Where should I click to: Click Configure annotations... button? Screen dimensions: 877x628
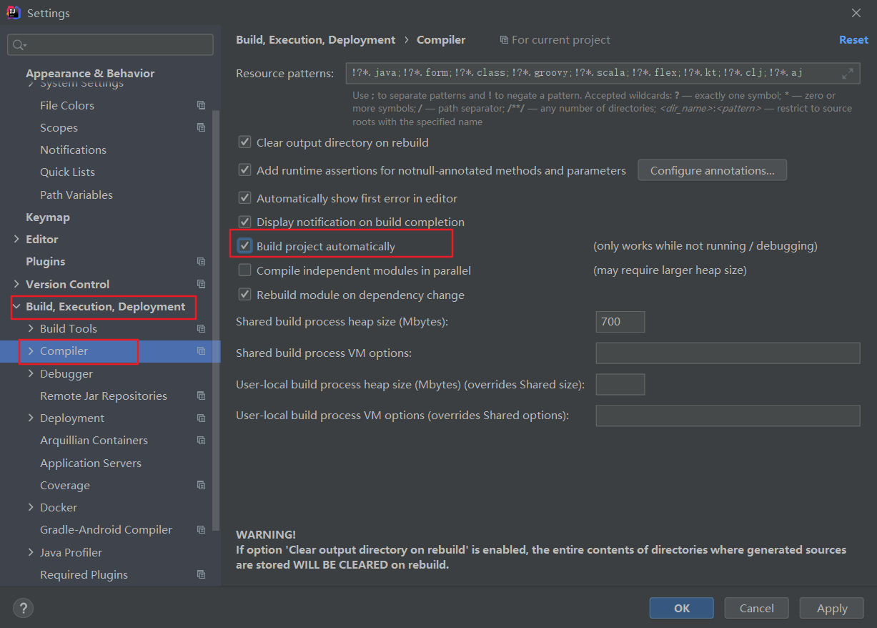[x=712, y=170]
